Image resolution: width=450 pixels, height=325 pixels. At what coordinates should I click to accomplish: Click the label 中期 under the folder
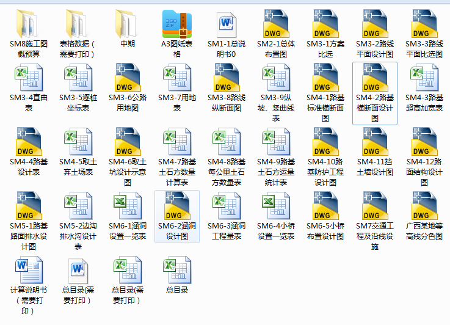click(128, 43)
